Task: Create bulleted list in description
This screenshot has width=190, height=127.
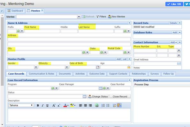Action: click(108, 105)
